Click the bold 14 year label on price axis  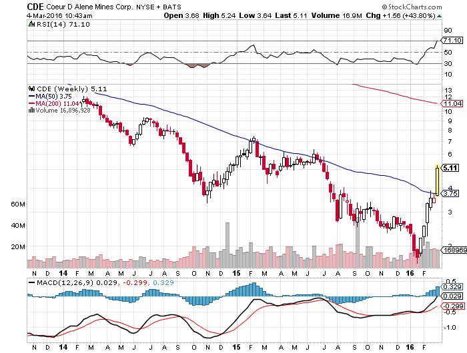point(63,273)
